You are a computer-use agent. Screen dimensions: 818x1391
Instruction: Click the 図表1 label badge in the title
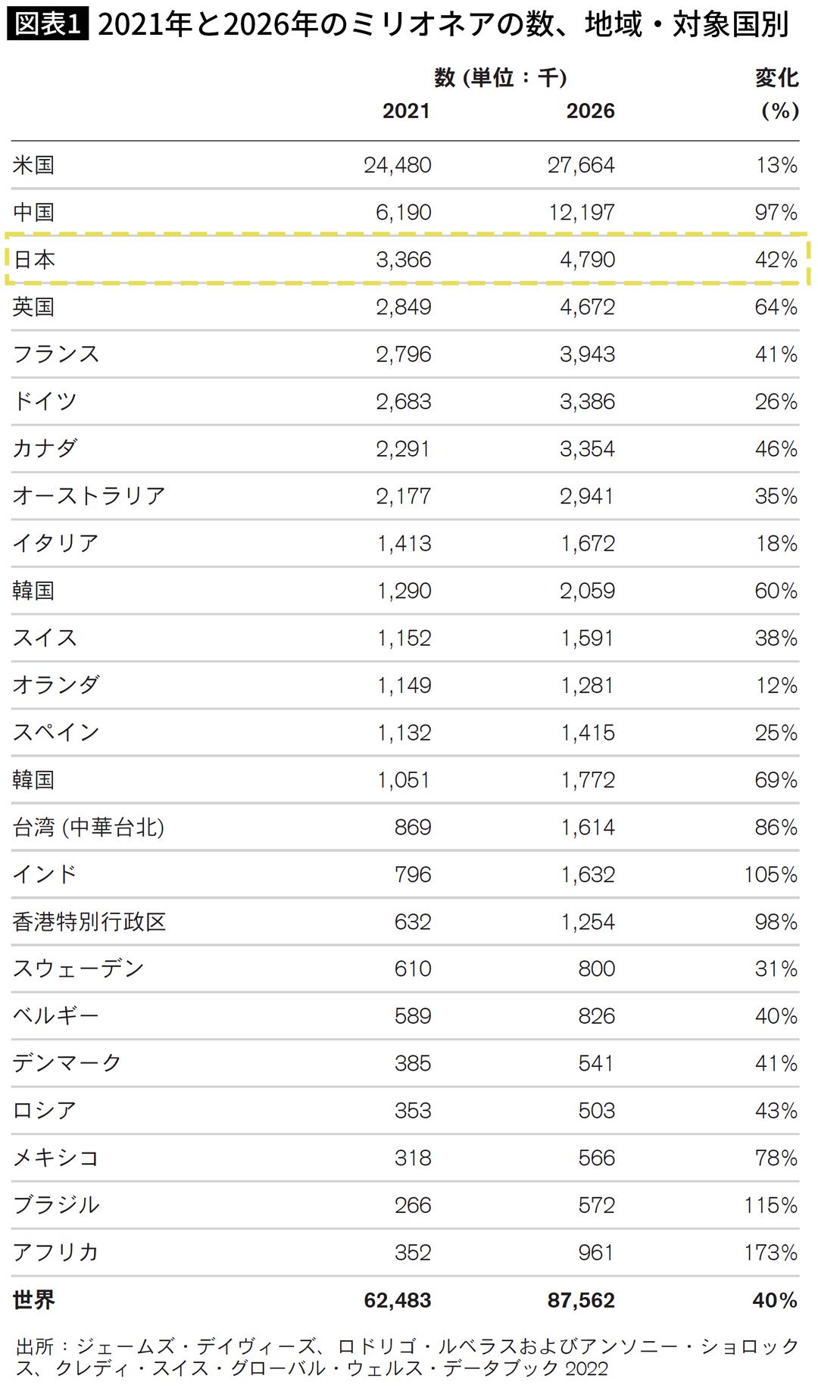(x=47, y=24)
